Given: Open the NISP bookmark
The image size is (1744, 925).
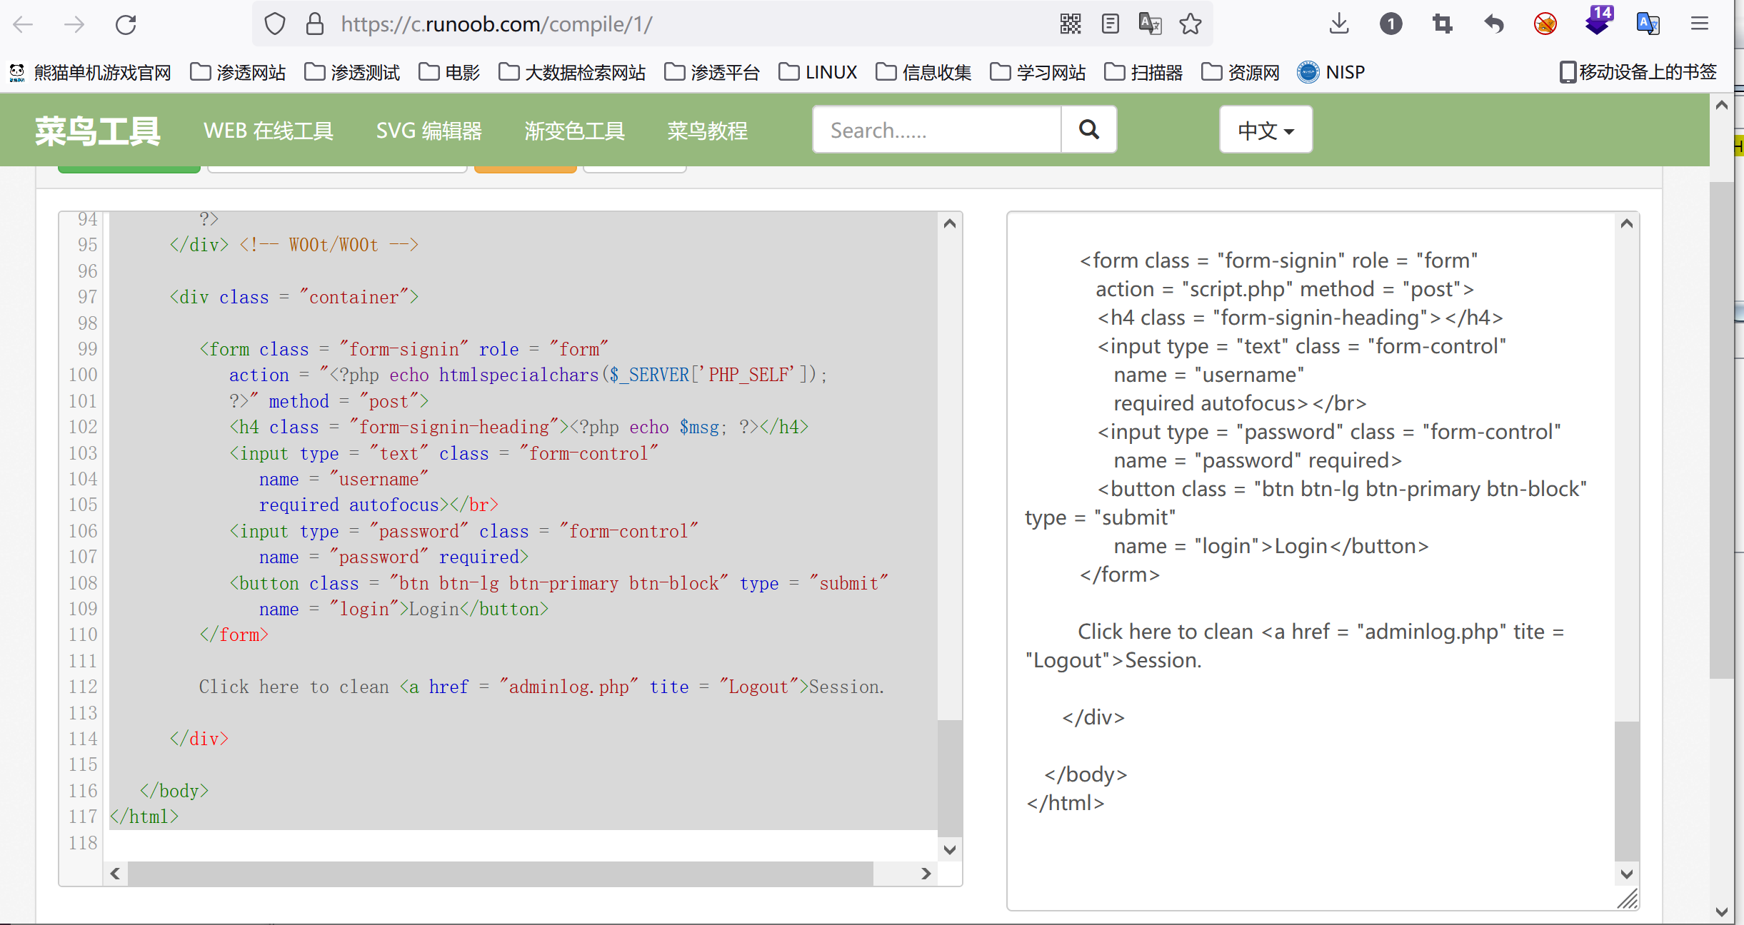Looking at the screenshot, I should (1330, 72).
